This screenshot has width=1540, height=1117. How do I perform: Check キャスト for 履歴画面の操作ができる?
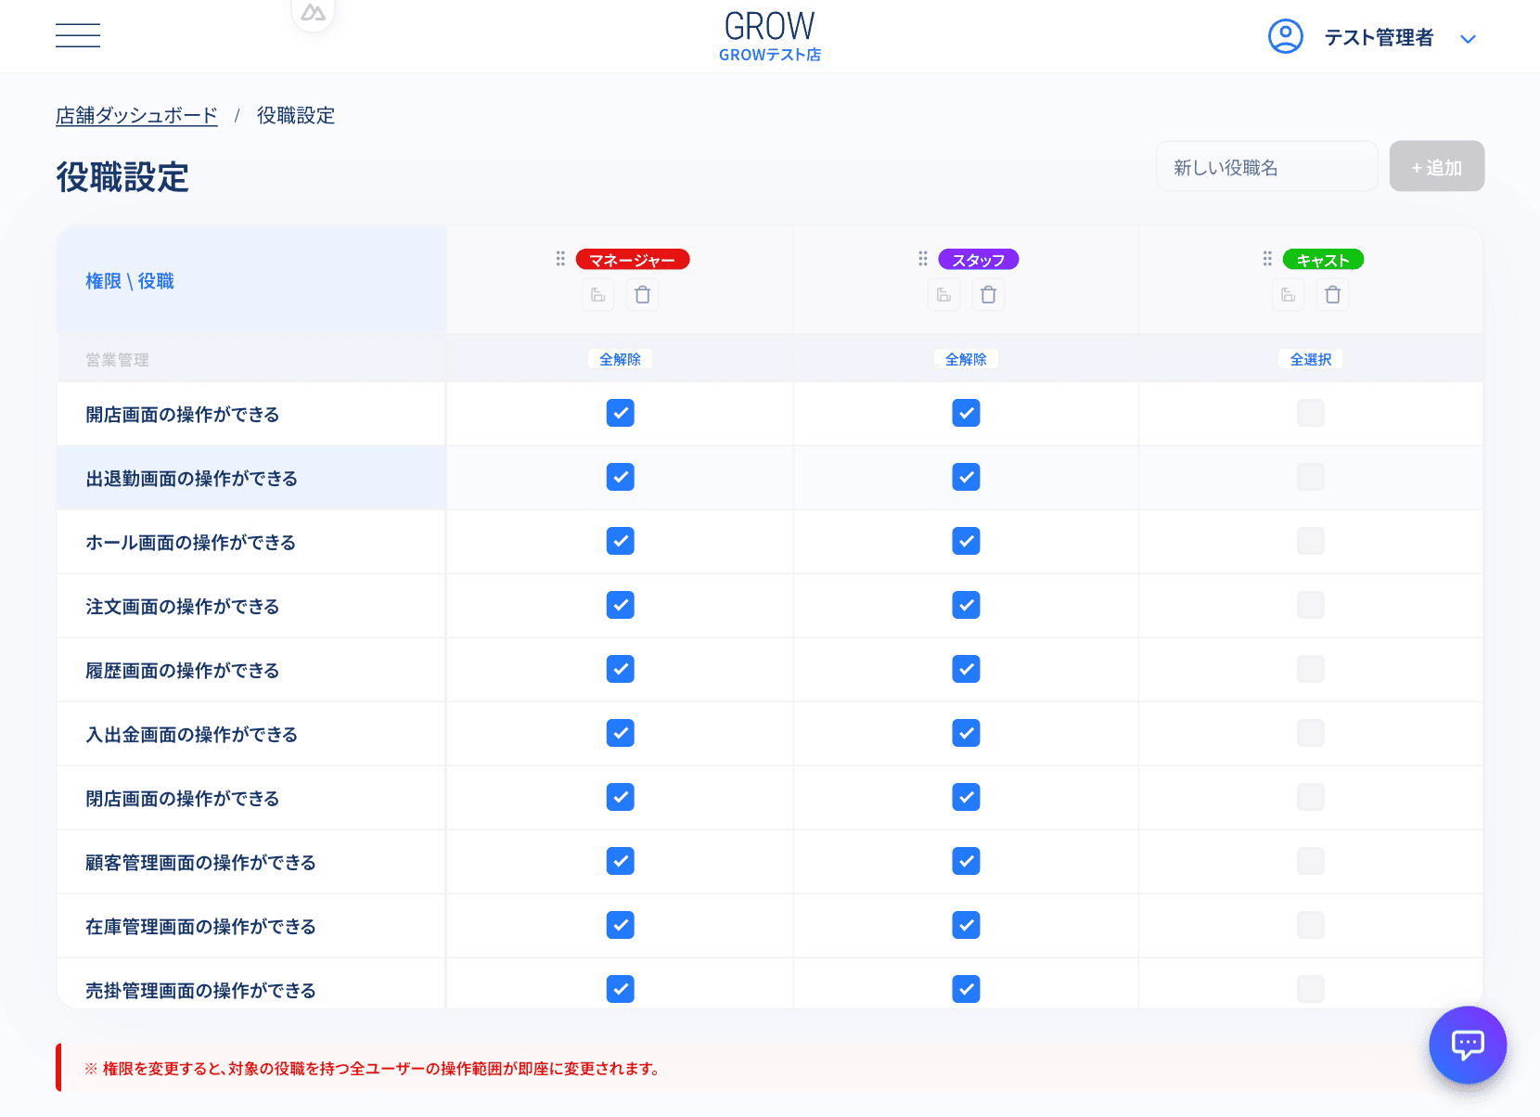coord(1311,669)
